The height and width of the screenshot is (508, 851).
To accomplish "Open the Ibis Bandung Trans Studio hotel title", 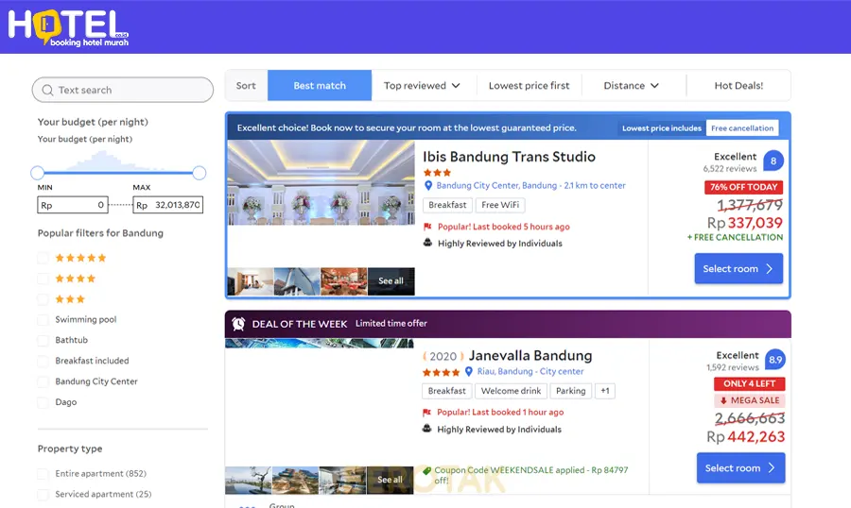I will pyautogui.click(x=509, y=157).
